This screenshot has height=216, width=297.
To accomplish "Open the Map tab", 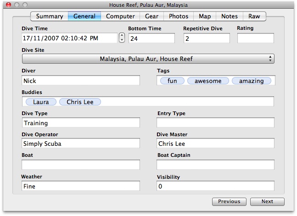I will tap(205, 17).
